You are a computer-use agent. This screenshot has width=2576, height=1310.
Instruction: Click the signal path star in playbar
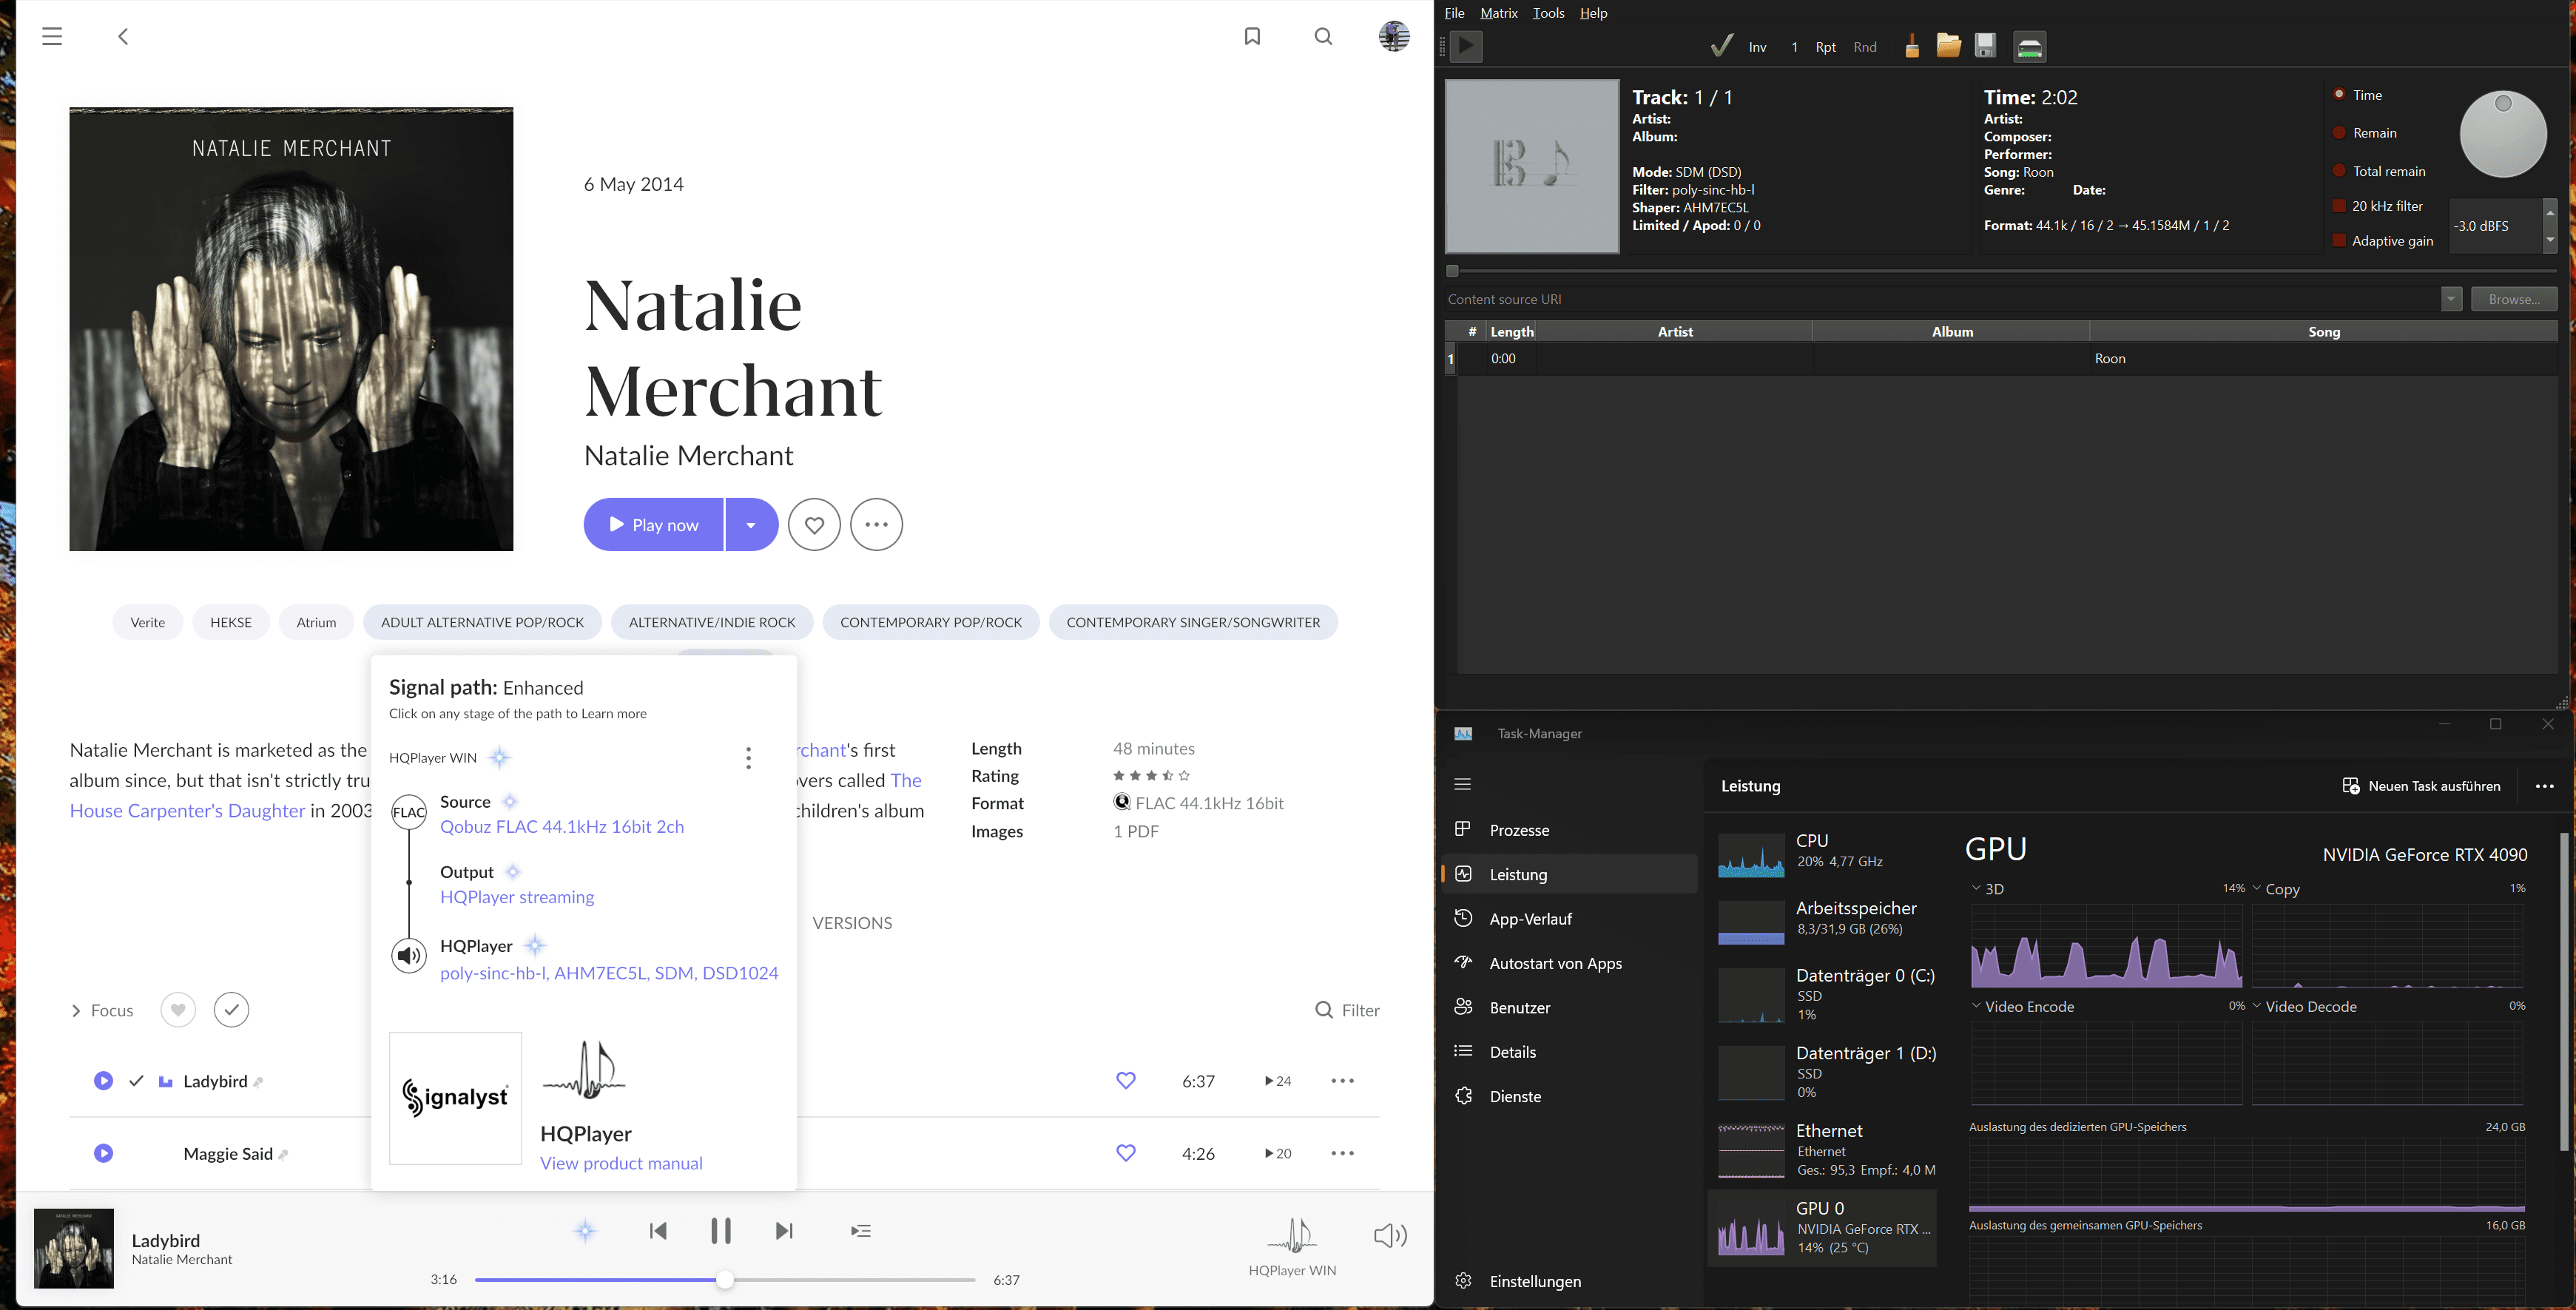586,1231
